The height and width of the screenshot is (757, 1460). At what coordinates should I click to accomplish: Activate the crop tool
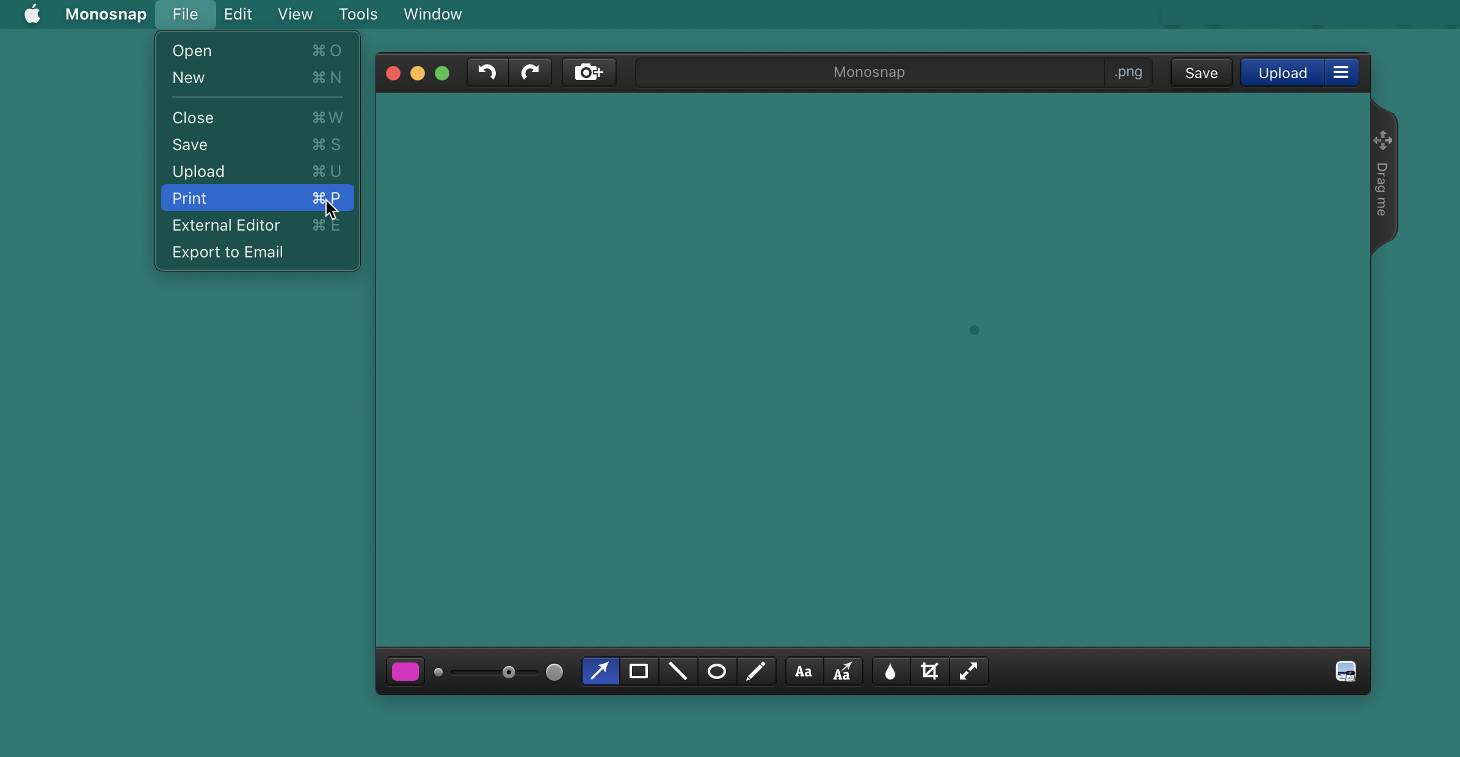929,672
